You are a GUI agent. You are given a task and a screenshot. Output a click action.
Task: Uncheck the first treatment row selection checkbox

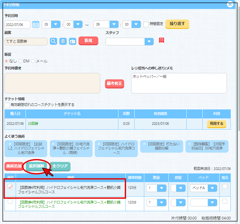tap(10, 187)
